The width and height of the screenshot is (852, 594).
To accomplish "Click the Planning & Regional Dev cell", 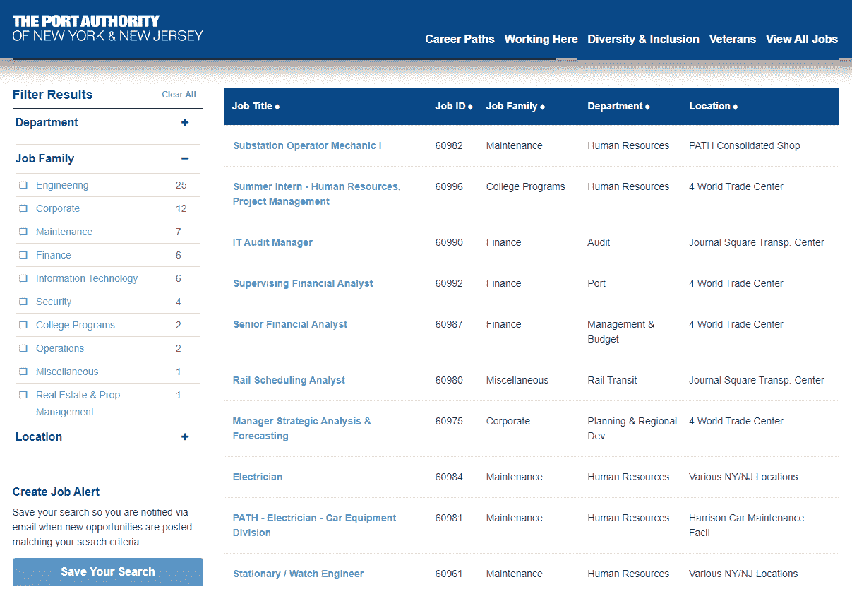I will (632, 429).
